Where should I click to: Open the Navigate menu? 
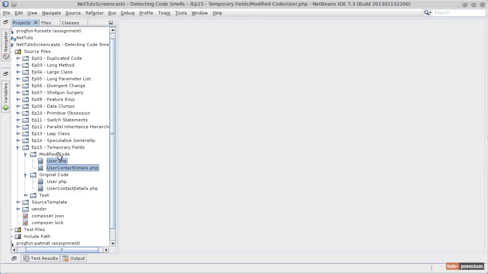51,13
